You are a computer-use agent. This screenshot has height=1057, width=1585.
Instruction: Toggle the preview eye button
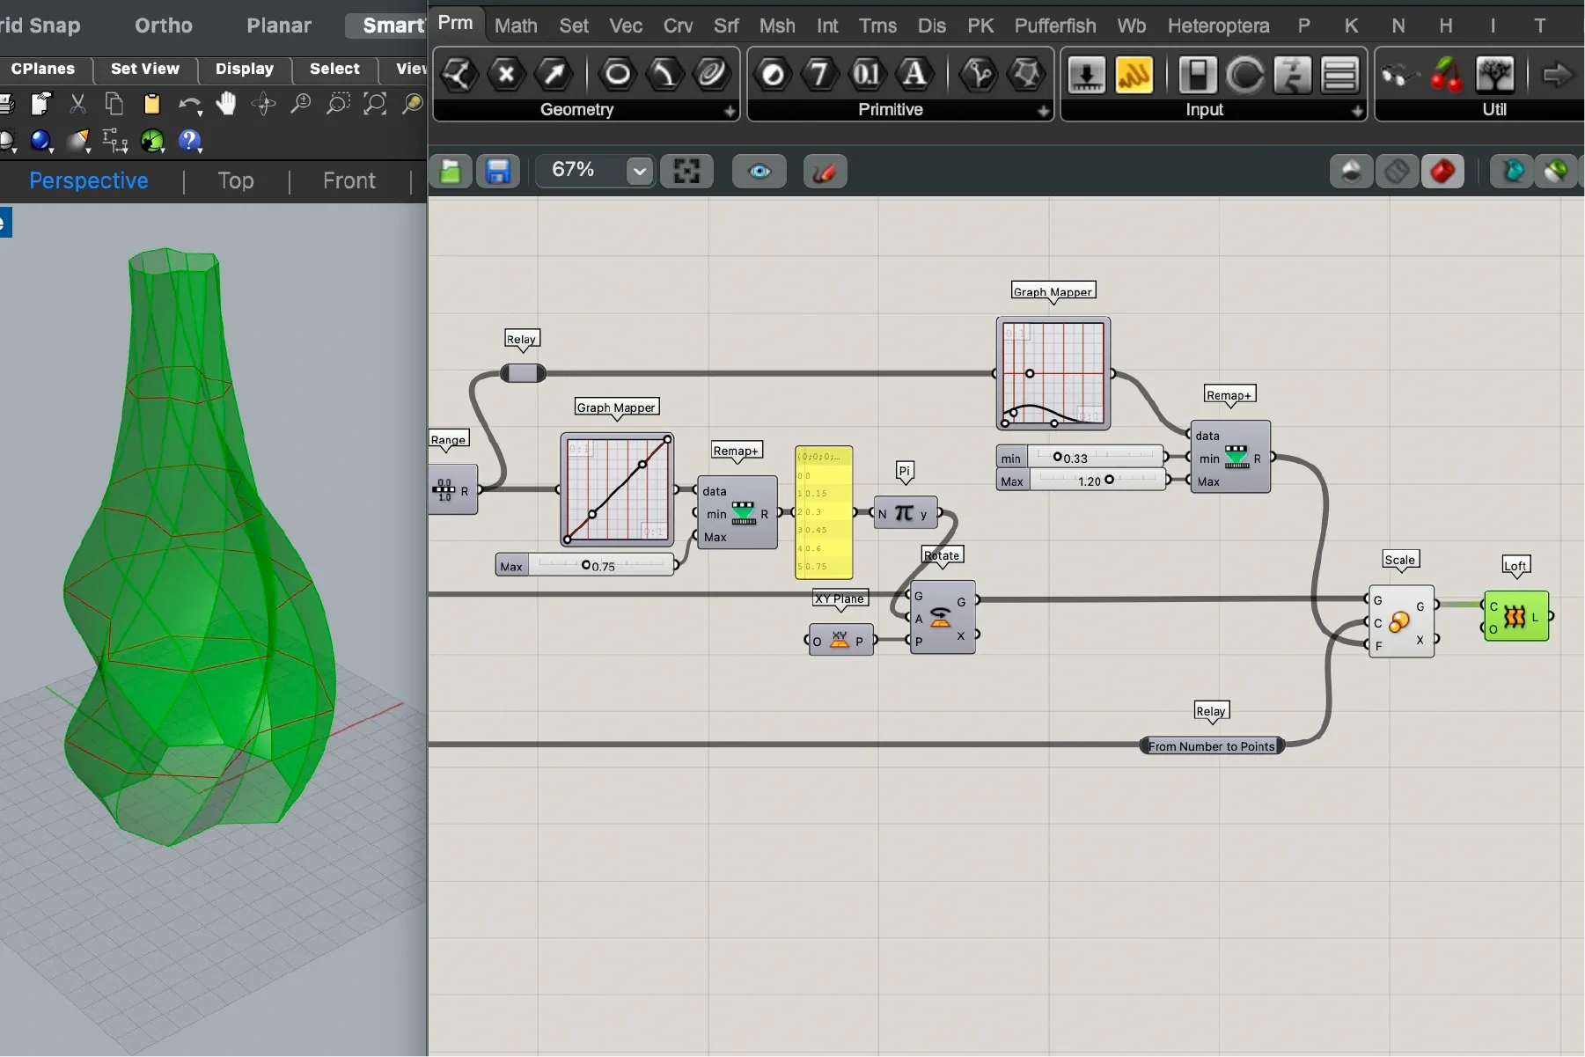(x=759, y=171)
